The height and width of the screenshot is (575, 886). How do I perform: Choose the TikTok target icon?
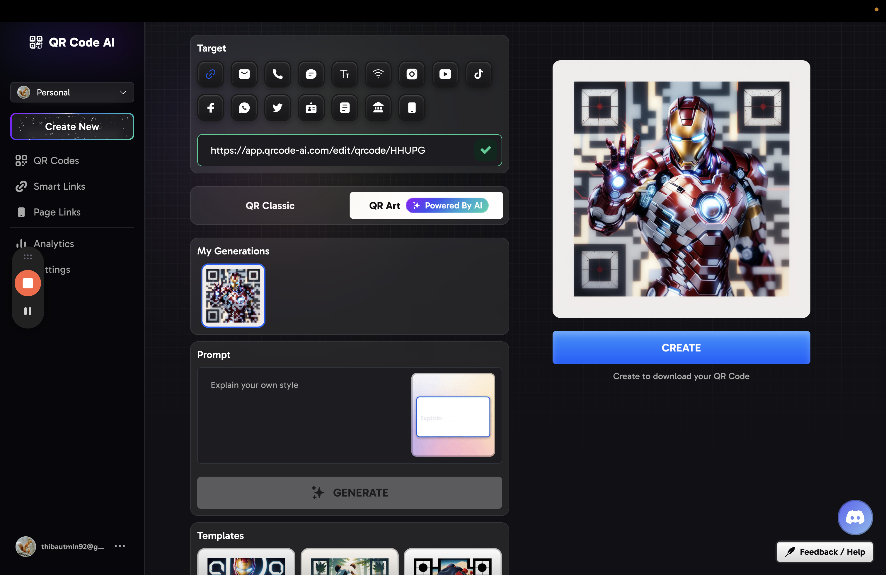pos(478,74)
